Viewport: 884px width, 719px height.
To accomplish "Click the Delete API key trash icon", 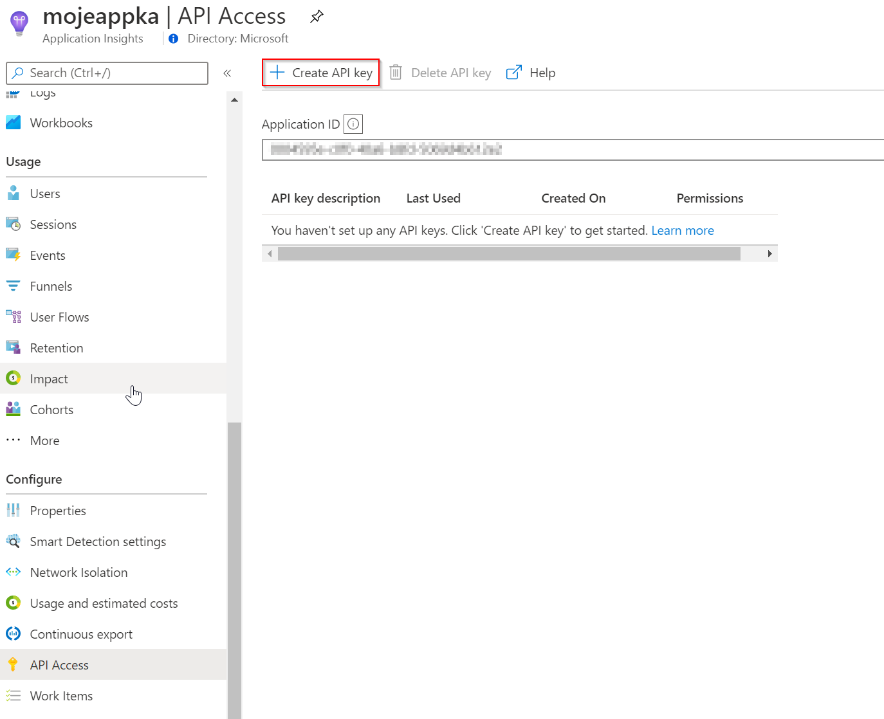I will [x=396, y=73].
